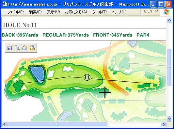Click vertical scrollbar down arrow

169,119
